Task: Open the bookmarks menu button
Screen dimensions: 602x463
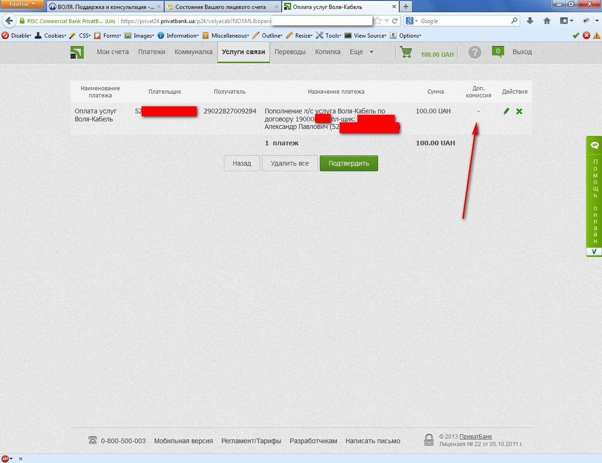Action: pyautogui.click(x=566, y=21)
